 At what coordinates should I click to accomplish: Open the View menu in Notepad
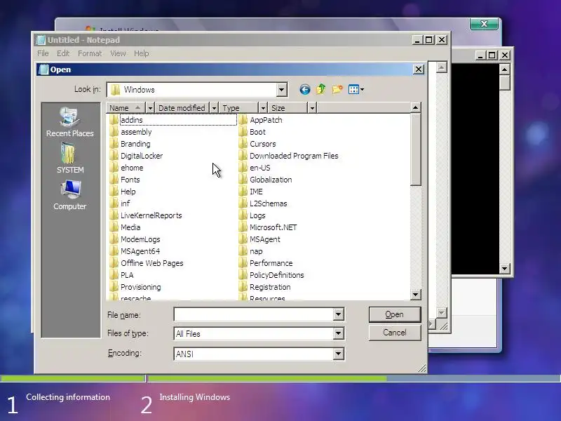click(x=118, y=53)
